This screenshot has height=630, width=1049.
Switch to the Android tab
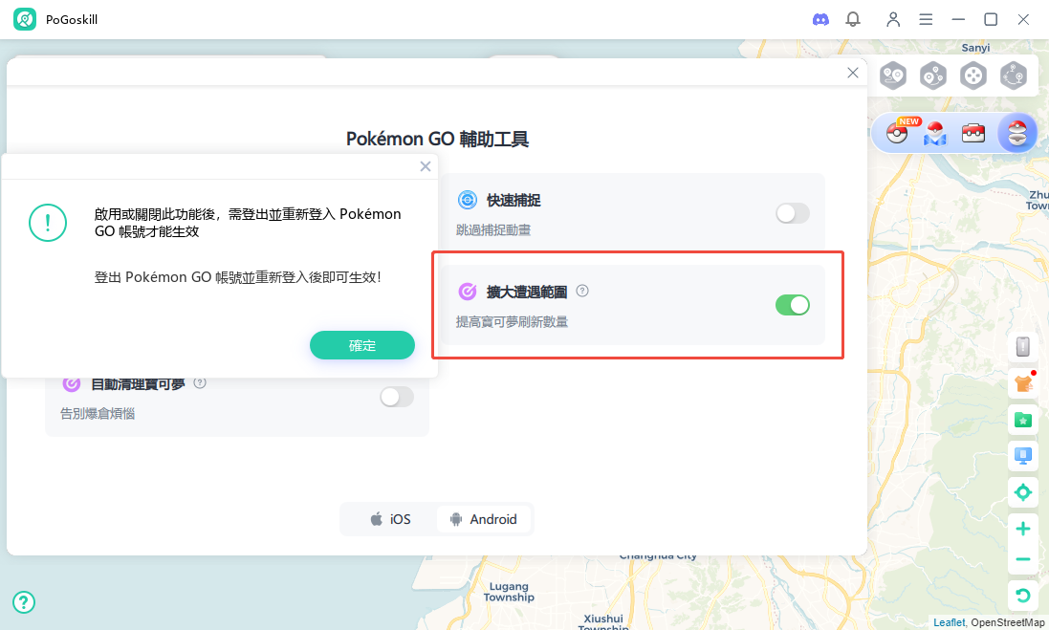[x=484, y=519]
